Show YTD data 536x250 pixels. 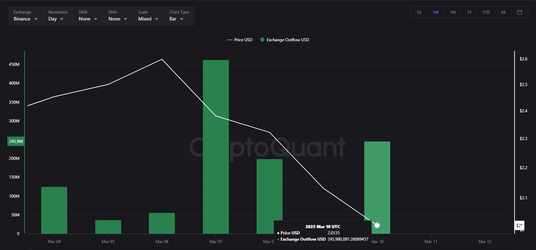(486, 12)
